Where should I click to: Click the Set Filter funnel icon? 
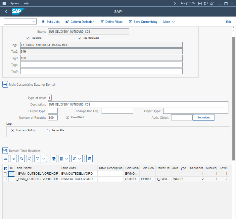tap(37, 159)
